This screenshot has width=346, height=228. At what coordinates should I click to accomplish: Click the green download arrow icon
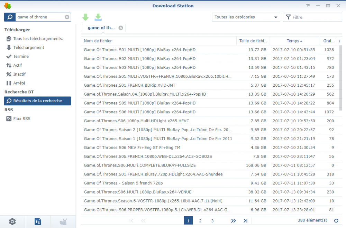click(85, 17)
